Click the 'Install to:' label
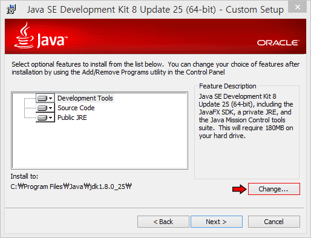Viewport: 311px width, 238px height. pos(24,176)
